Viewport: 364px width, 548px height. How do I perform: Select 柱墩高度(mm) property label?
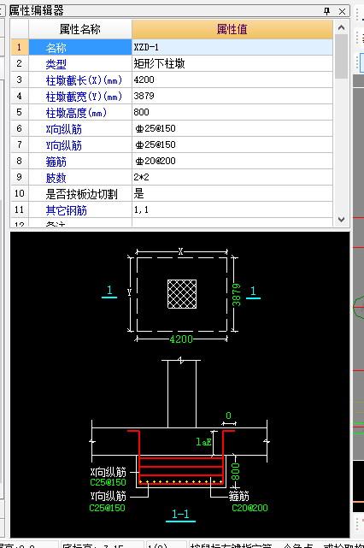(x=80, y=113)
